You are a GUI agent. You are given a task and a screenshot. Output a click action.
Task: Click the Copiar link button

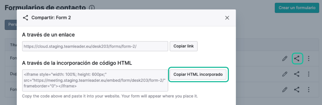183,46
